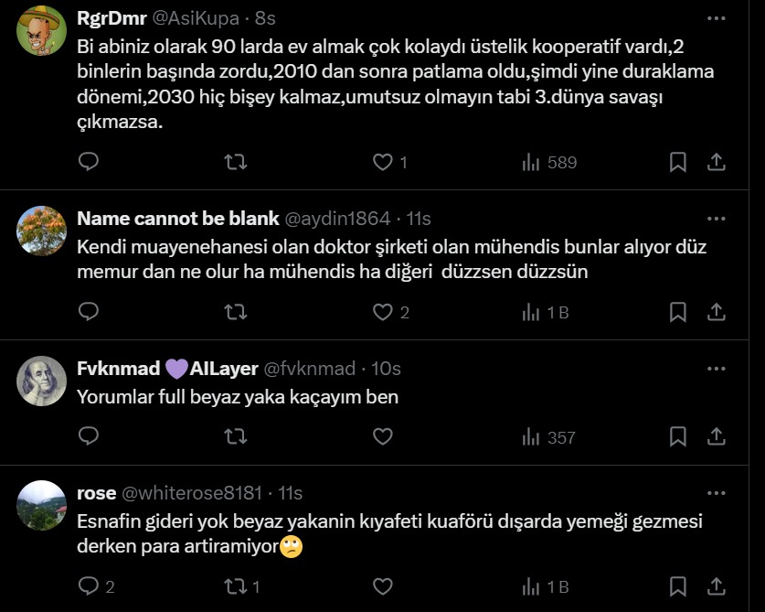Open replies on rose's tweet
765x612 pixels.
[x=89, y=585]
